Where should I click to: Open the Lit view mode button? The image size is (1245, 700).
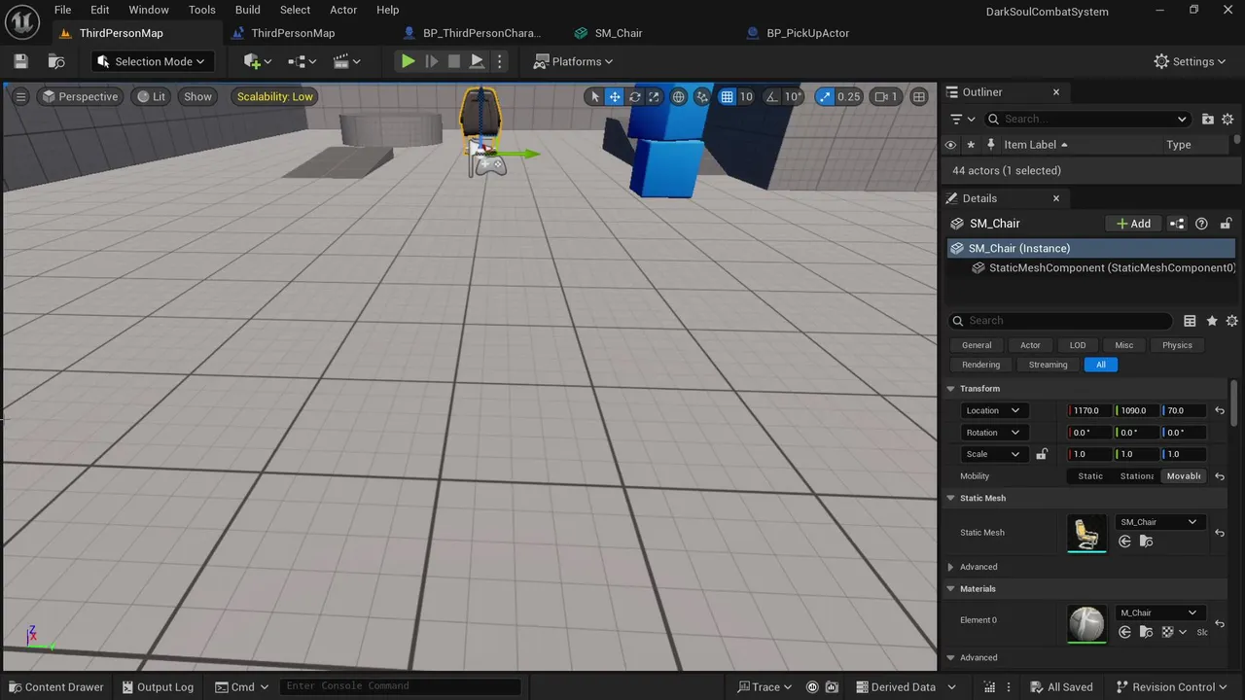pyautogui.click(x=151, y=96)
